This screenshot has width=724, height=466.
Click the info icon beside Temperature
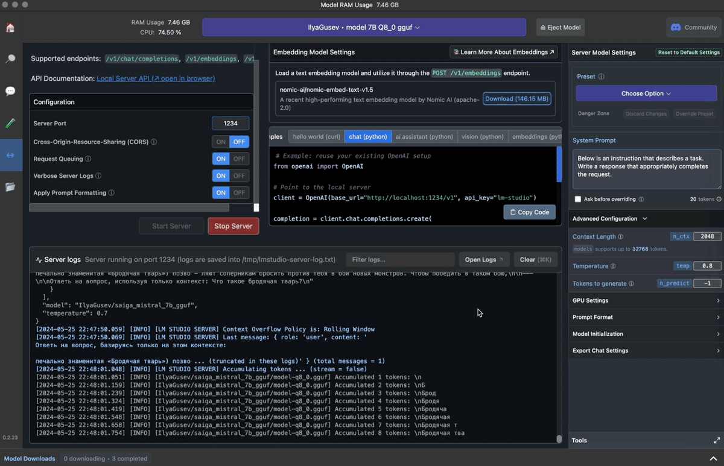pyautogui.click(x=614, y=266)
